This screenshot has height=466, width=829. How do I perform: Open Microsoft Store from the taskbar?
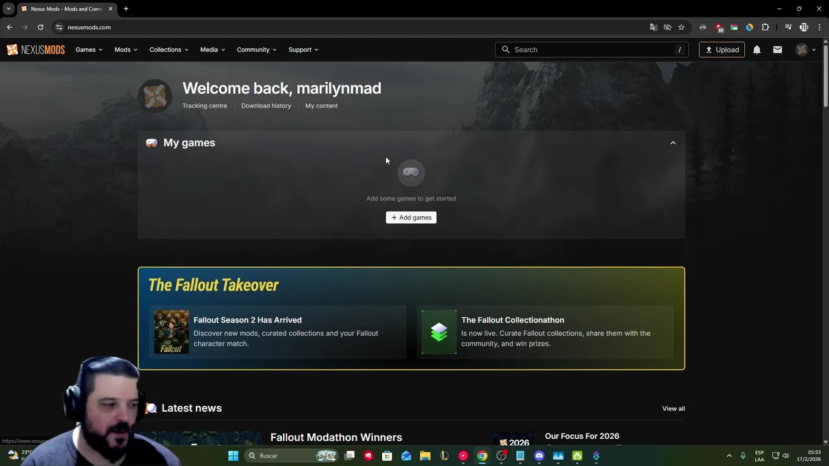387,456
